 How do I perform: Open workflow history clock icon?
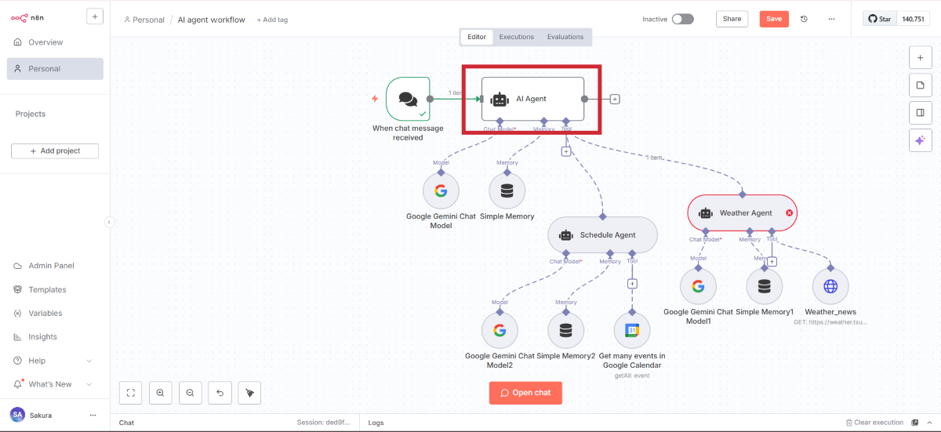(804, 19)
